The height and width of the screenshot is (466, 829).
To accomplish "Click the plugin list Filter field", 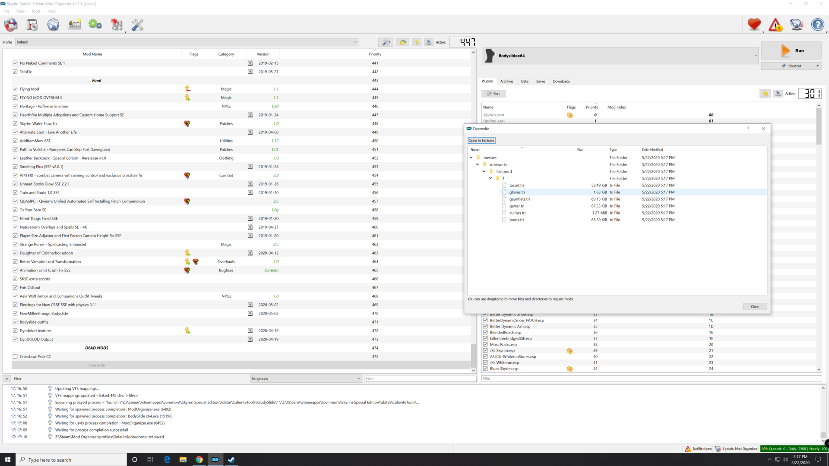I will pyautogui.click(x=652, y=378).
